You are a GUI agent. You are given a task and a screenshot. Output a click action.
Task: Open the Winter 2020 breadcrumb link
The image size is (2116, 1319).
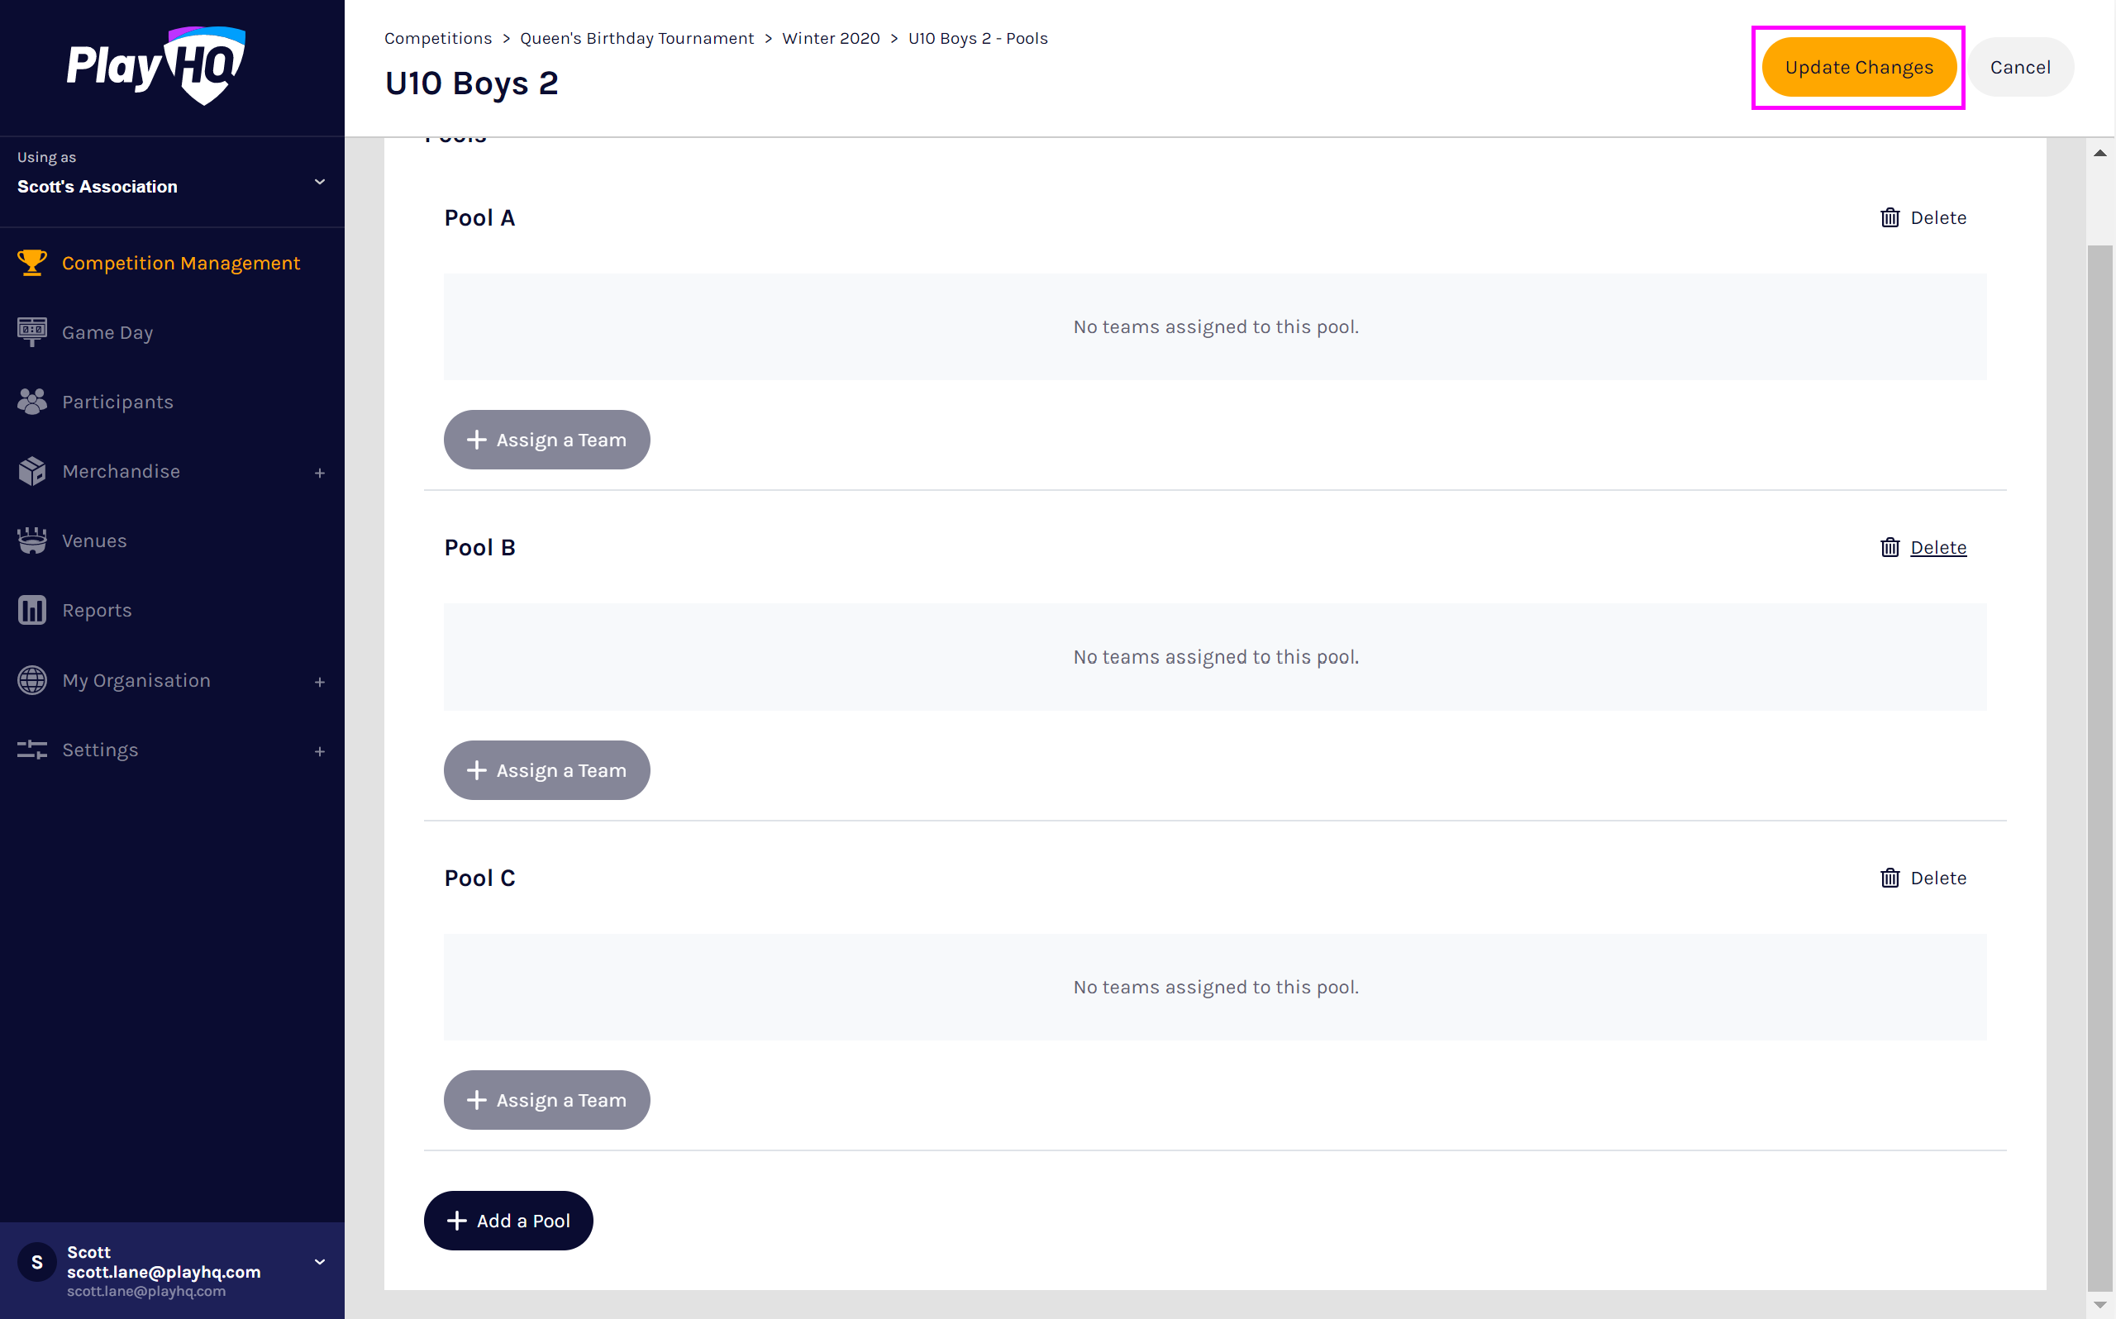click(x=831, y=38)
